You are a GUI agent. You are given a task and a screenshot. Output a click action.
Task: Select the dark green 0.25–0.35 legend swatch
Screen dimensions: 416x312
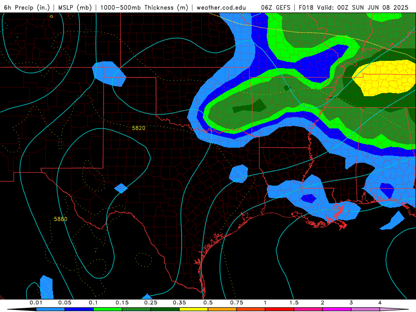pos(165,309)
